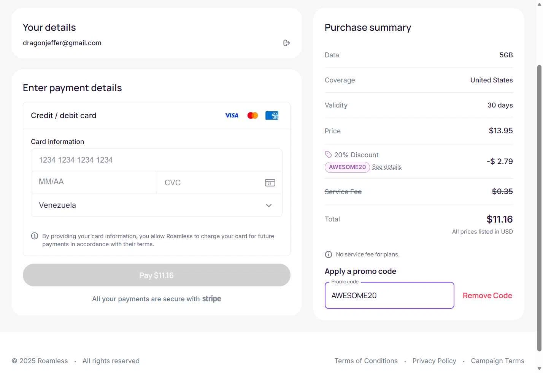Click the Visa card logo
The height and width of the screenshot is (373, 543).
pos(232,115)
